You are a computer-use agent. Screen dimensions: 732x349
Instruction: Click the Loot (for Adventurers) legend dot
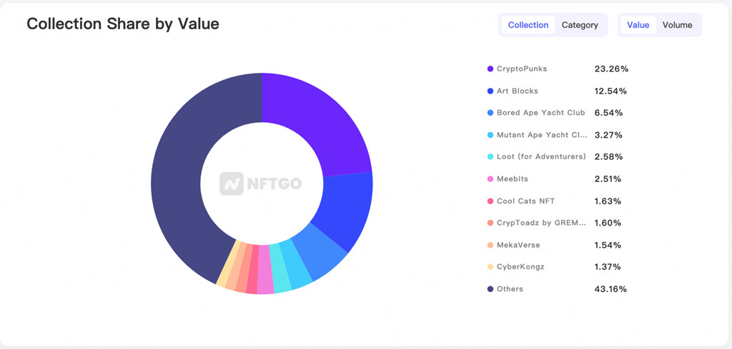pyautogui.click(x=490, y=157)
